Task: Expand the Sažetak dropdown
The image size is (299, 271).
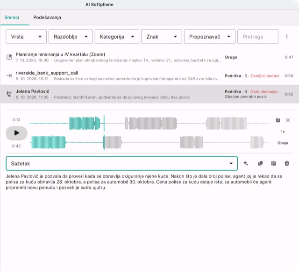Action: coord(121,163)
